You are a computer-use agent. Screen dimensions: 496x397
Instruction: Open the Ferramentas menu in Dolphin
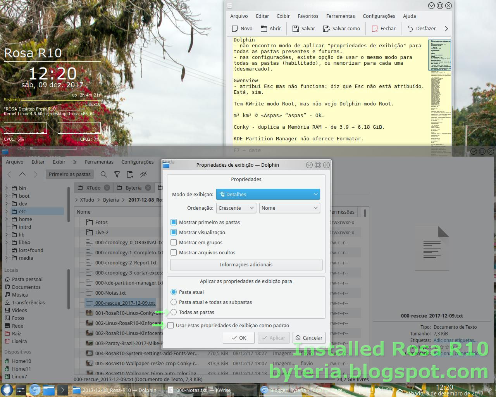coord(98,162)
